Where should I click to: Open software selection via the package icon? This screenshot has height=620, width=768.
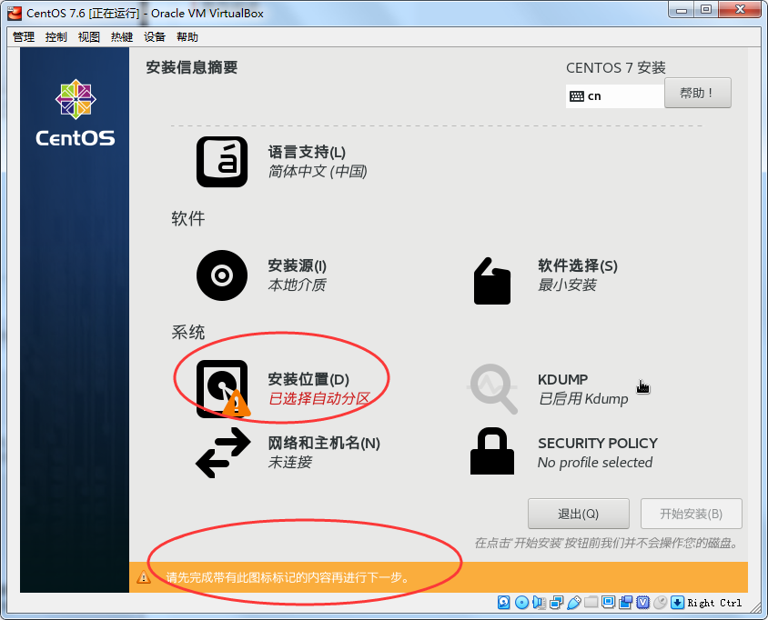coord(492,281)
